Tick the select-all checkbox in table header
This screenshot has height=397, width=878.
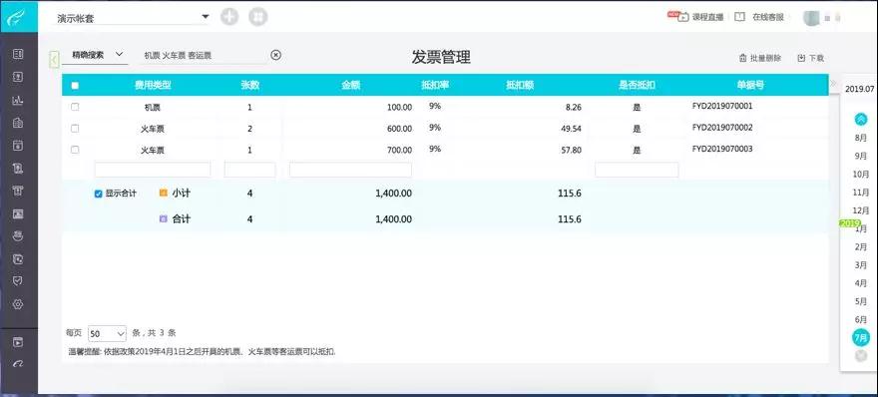(x=75, y=86)
